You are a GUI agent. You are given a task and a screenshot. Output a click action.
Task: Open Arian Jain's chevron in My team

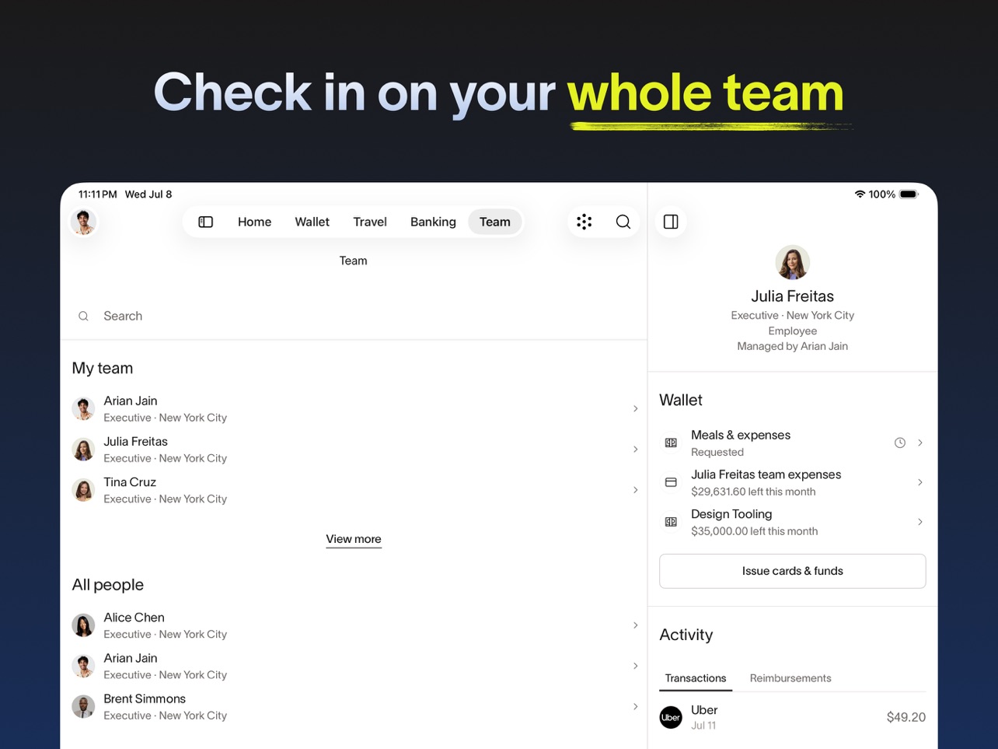[635, 408]
